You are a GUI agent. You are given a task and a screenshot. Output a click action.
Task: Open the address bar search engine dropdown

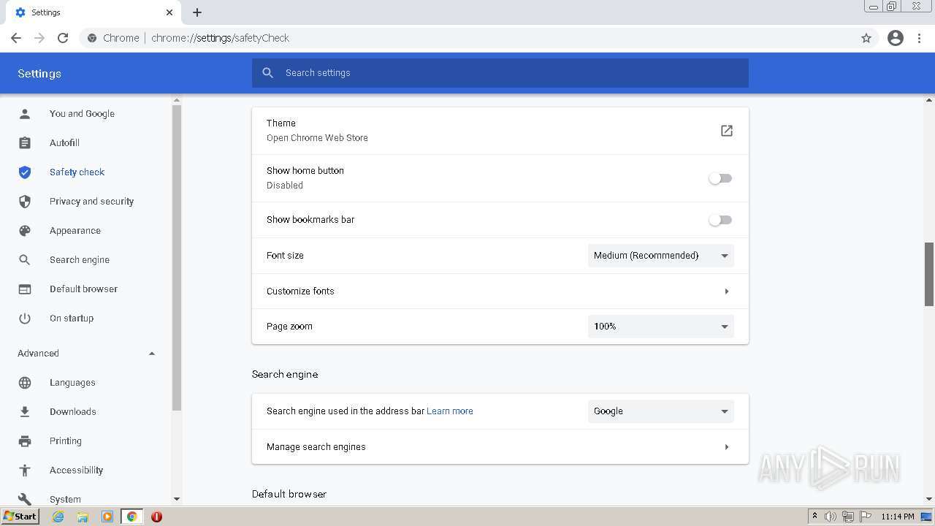(661, 411)
